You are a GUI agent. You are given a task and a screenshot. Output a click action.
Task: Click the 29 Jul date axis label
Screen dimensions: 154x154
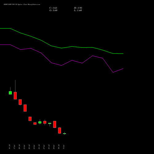point(54,147)
